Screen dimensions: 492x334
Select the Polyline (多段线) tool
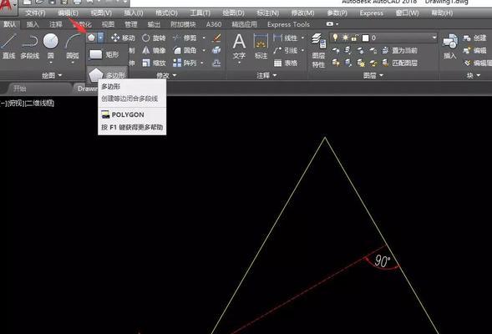[x=30, y=46]
